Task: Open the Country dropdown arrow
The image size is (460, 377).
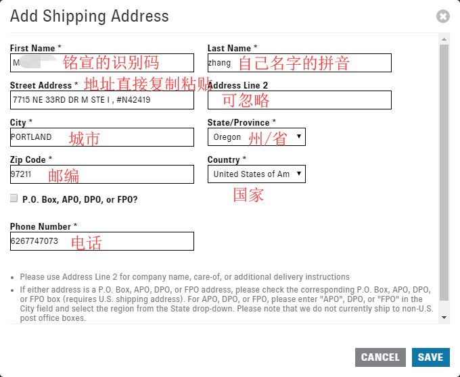Action: click(x=298, y=174)
